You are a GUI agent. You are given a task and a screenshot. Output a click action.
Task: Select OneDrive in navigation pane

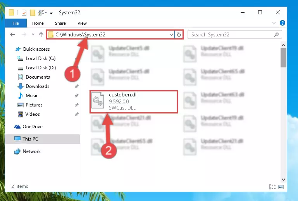click(33, 127)
